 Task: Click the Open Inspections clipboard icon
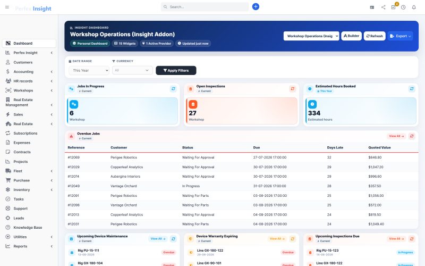[x=191, y=89]
